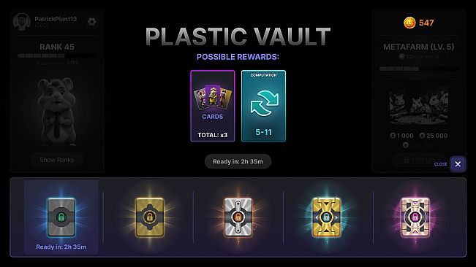Click the Show Ranks button
Screen dimensions: 476x267
(57, 160)
